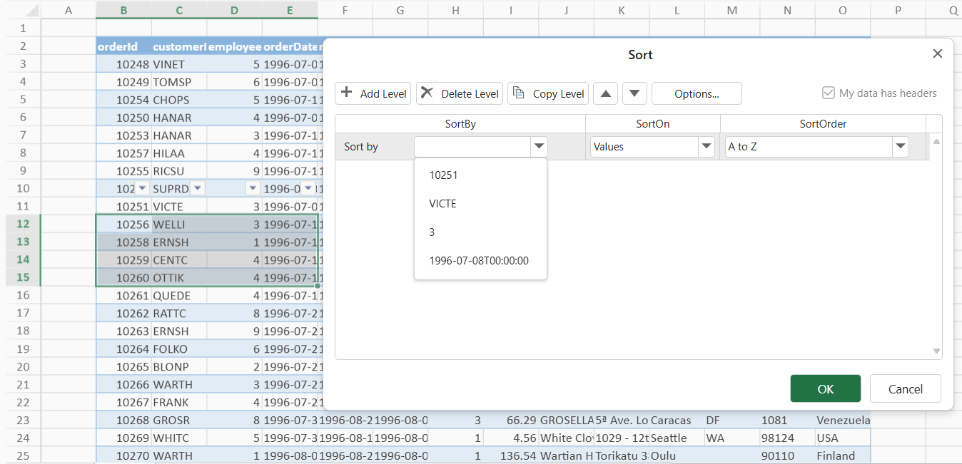962x464 pixels.
Task: Expand the Sort by column dropdown
Action: (x=539, y=147)
